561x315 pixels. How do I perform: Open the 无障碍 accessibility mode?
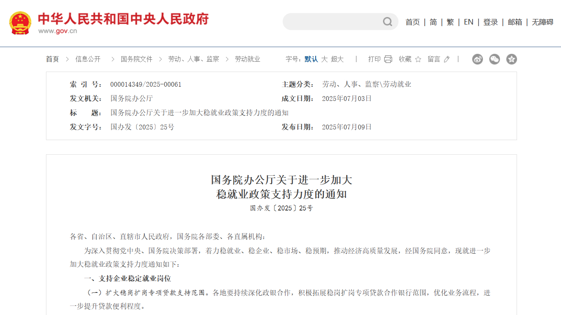coord(542,22)
